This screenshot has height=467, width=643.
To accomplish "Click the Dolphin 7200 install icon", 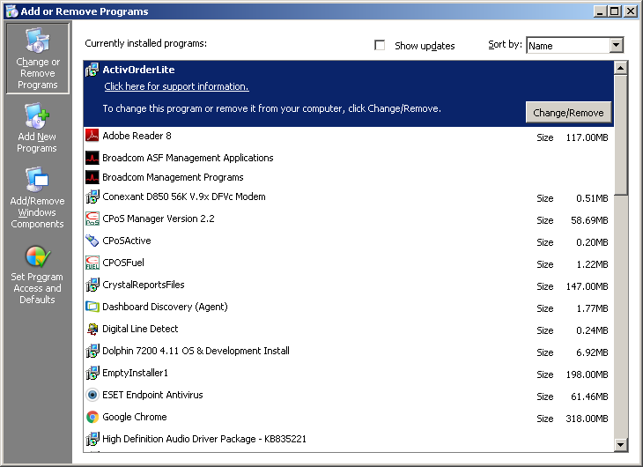I will point(92,351).
